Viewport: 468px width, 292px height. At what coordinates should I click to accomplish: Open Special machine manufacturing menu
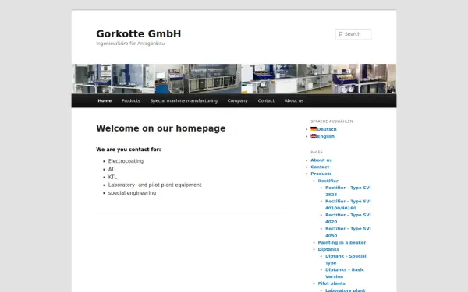184,100
